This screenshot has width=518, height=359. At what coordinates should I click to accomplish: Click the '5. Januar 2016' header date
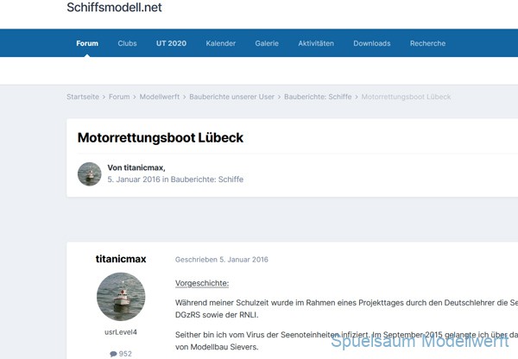(x=134, y=179)
